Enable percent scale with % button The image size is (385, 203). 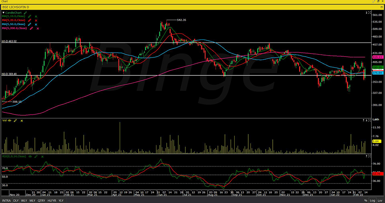tap(366, 200)
